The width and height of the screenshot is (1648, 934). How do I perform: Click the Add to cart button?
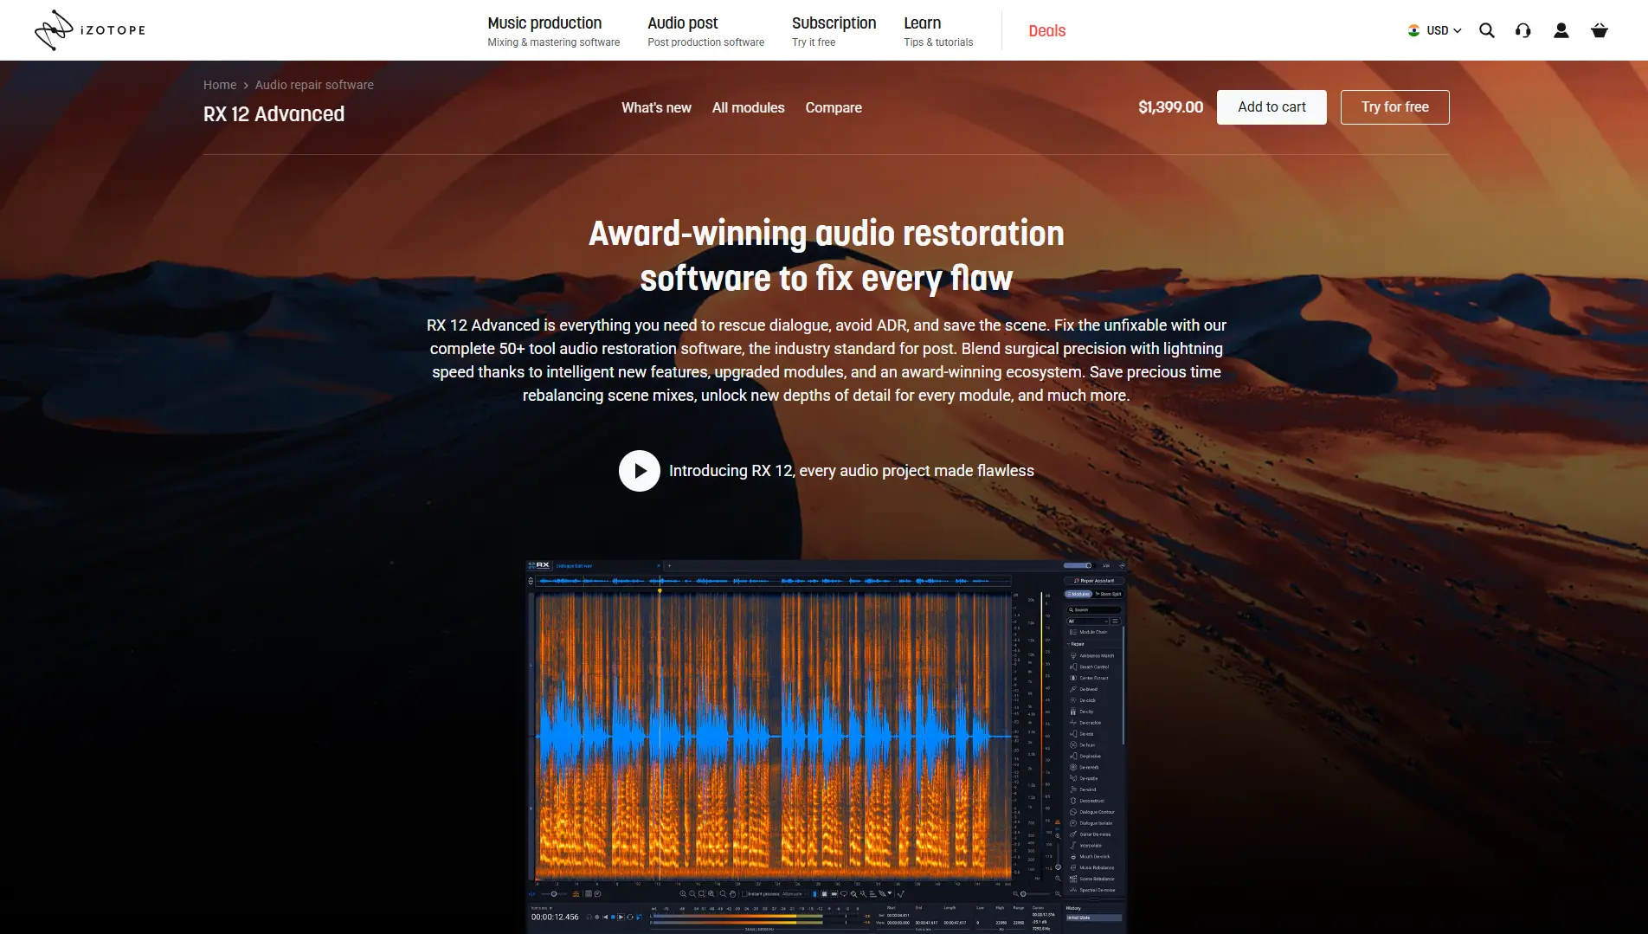coord(1271,107)
